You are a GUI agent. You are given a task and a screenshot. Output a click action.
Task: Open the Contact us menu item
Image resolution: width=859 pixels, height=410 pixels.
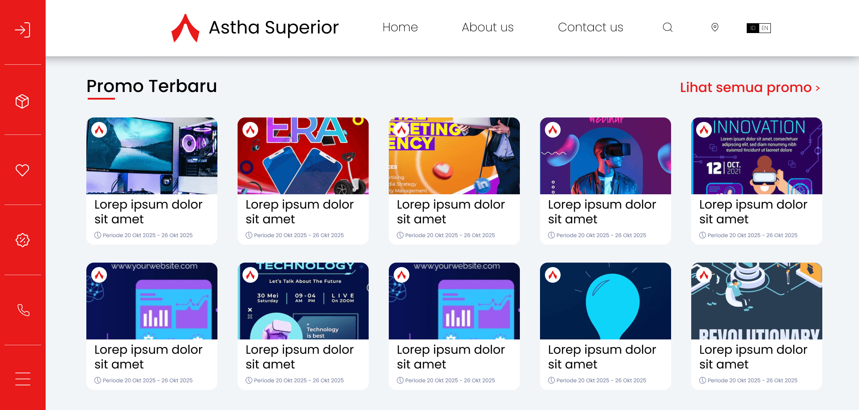coord(590,27)
